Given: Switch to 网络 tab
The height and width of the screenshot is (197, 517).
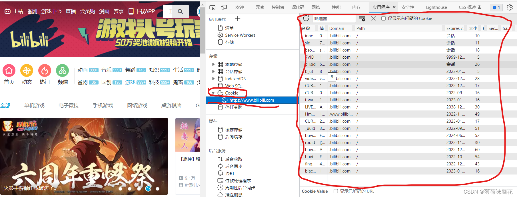Looking at the screenshot, I should (316, 7).
